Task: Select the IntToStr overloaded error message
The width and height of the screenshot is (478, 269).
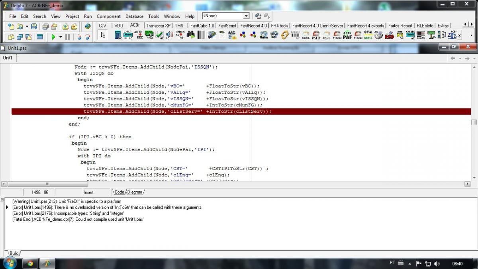Action: pos(107,207)
